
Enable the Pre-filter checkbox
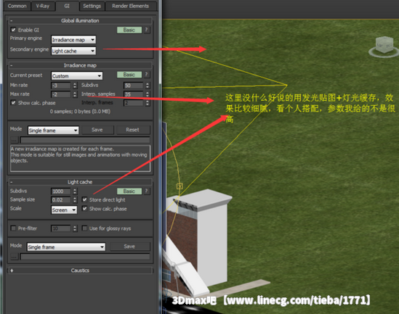pyautogui.click(x=13, y=228)
